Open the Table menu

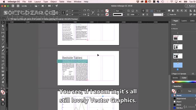pyautogui.click(x=62, y=2)
